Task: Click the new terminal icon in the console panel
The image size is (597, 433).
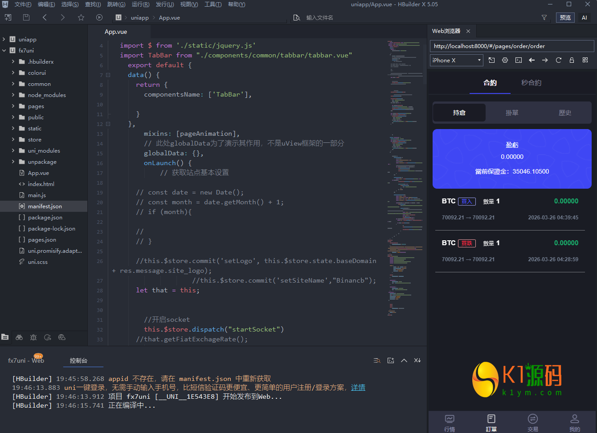Action: pyautogui.click(x=391, y=360)
